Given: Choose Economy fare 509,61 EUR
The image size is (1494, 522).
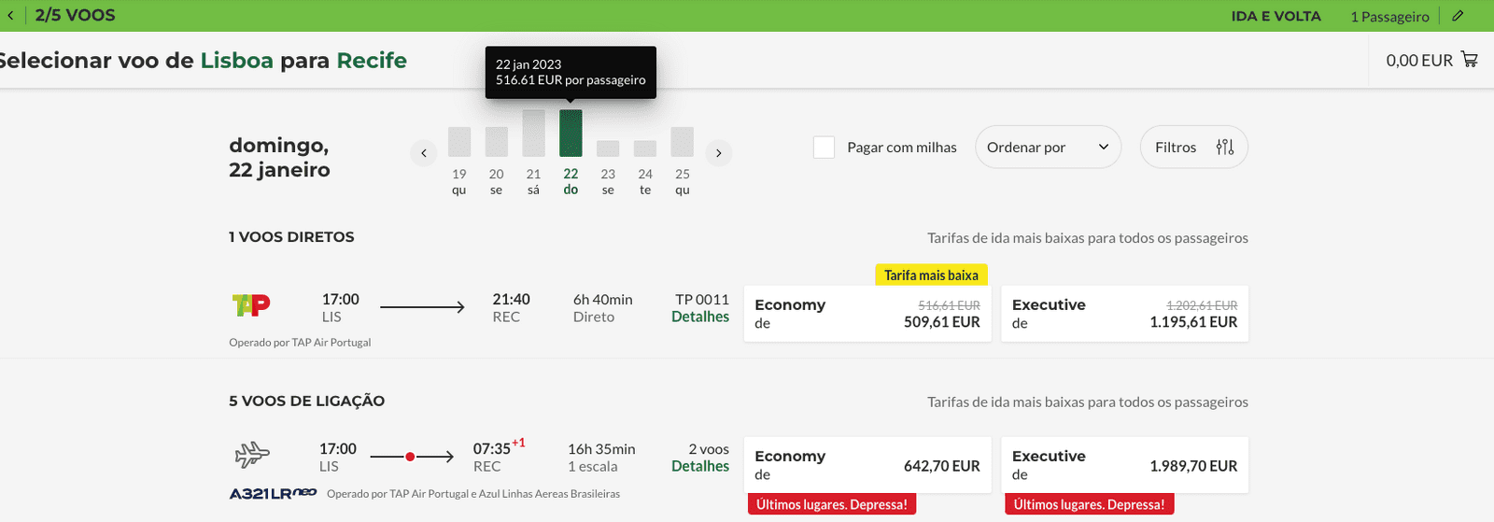Looking at the screenshot, I should [x=867, y=314].
